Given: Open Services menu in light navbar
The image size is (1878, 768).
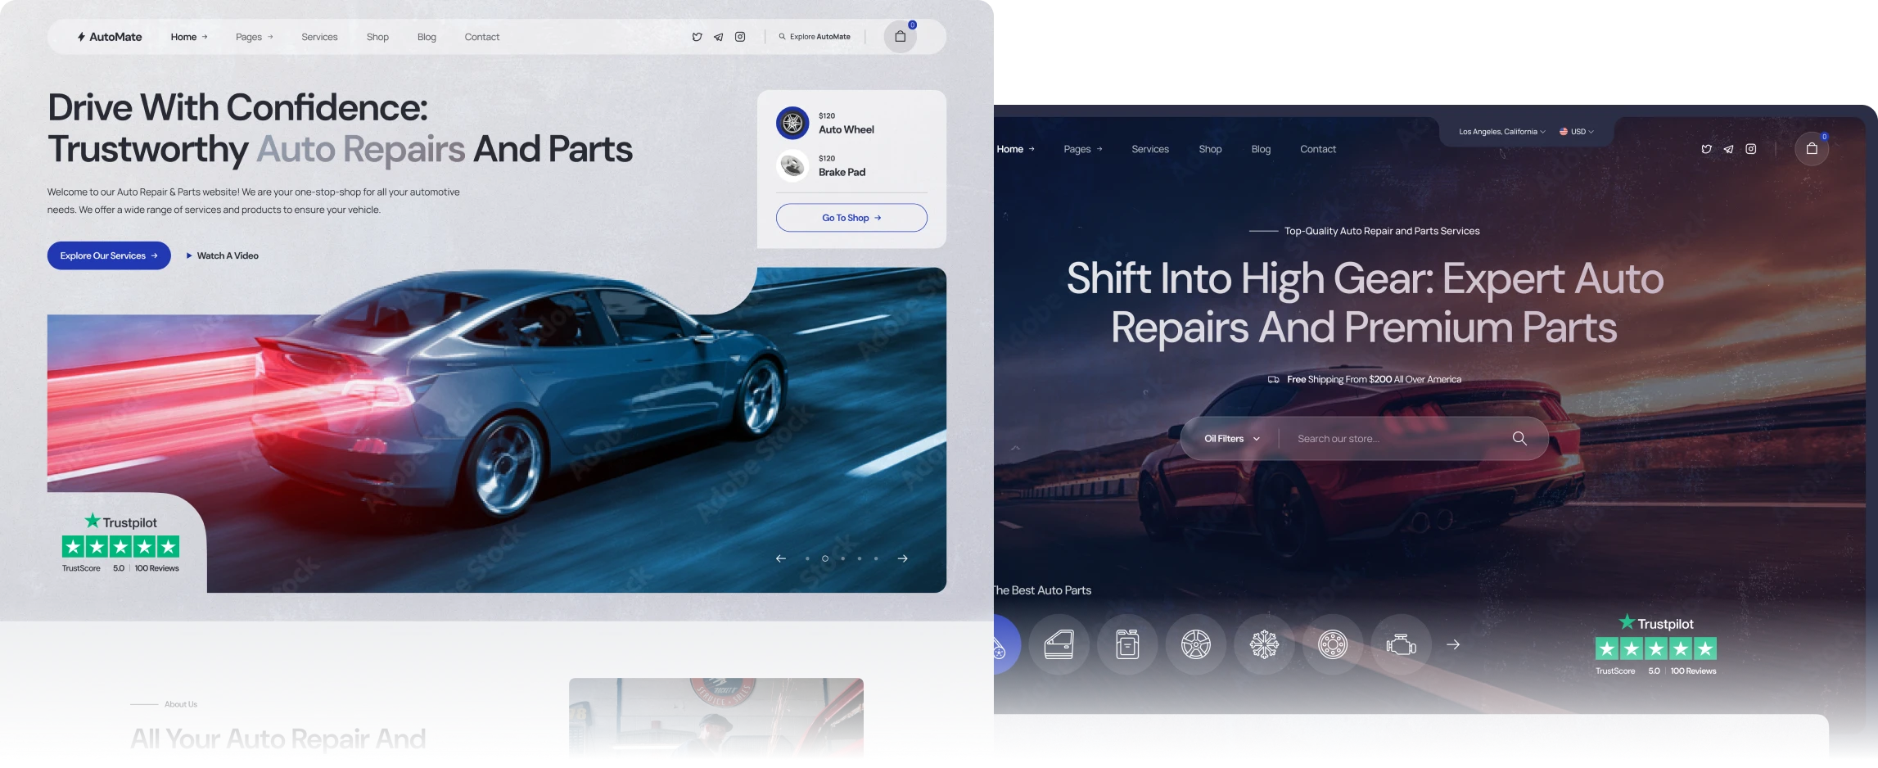Looking at the screenshot, I should (319, 37).
